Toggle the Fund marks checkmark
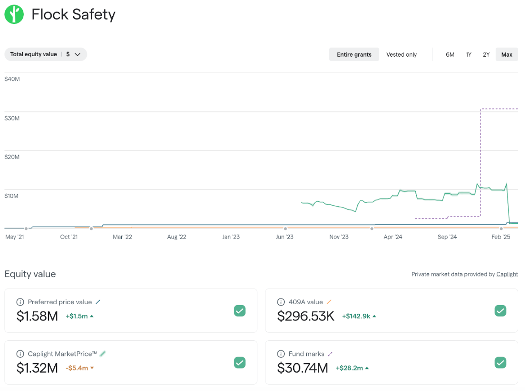 500,362
